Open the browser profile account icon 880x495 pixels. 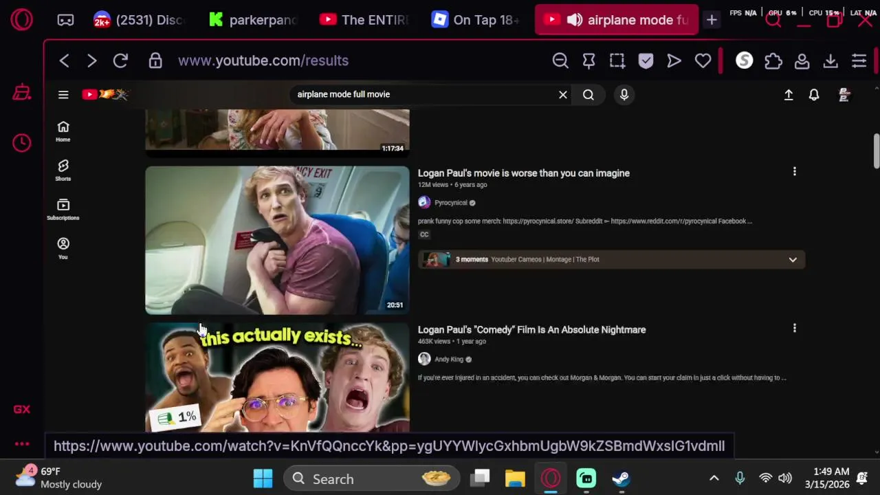[x=802, y=60]
